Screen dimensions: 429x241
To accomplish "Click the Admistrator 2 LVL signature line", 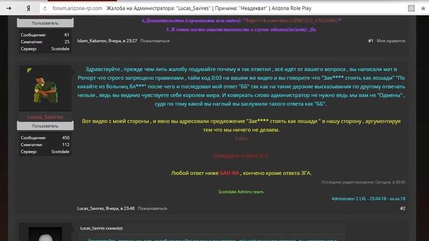I will pos(369,199).
